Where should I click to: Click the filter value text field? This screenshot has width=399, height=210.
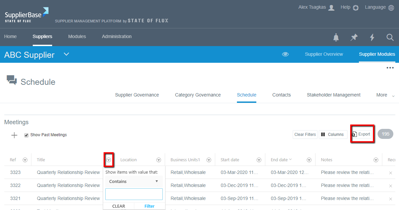pos(134,194)
